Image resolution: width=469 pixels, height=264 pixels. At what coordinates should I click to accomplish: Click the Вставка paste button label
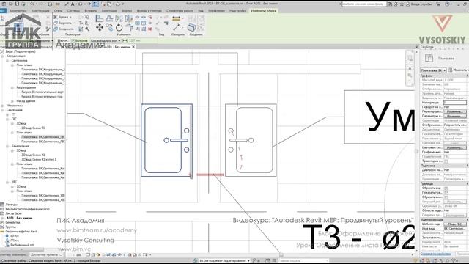click(64, 17)
